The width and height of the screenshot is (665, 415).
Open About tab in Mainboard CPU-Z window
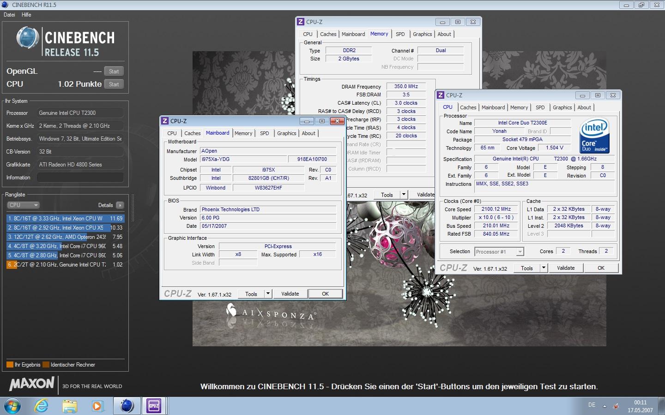coord(308,133)
